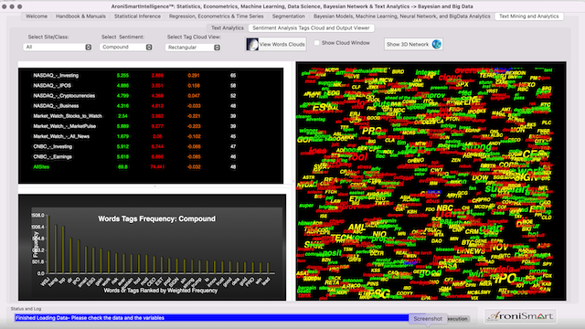Select Market_Watch_Stocks_to_Watch row
This screenshot has height=329, width=585.
pos(151,116)
